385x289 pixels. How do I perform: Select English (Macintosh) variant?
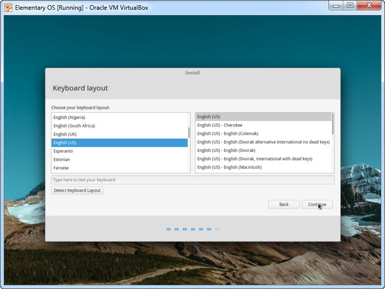coord(263,167)
